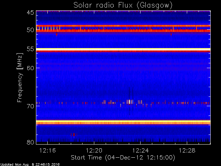Click the 12:24 time tick label
This screenshot has height=166, width=221.
click(x=141, y=150)
